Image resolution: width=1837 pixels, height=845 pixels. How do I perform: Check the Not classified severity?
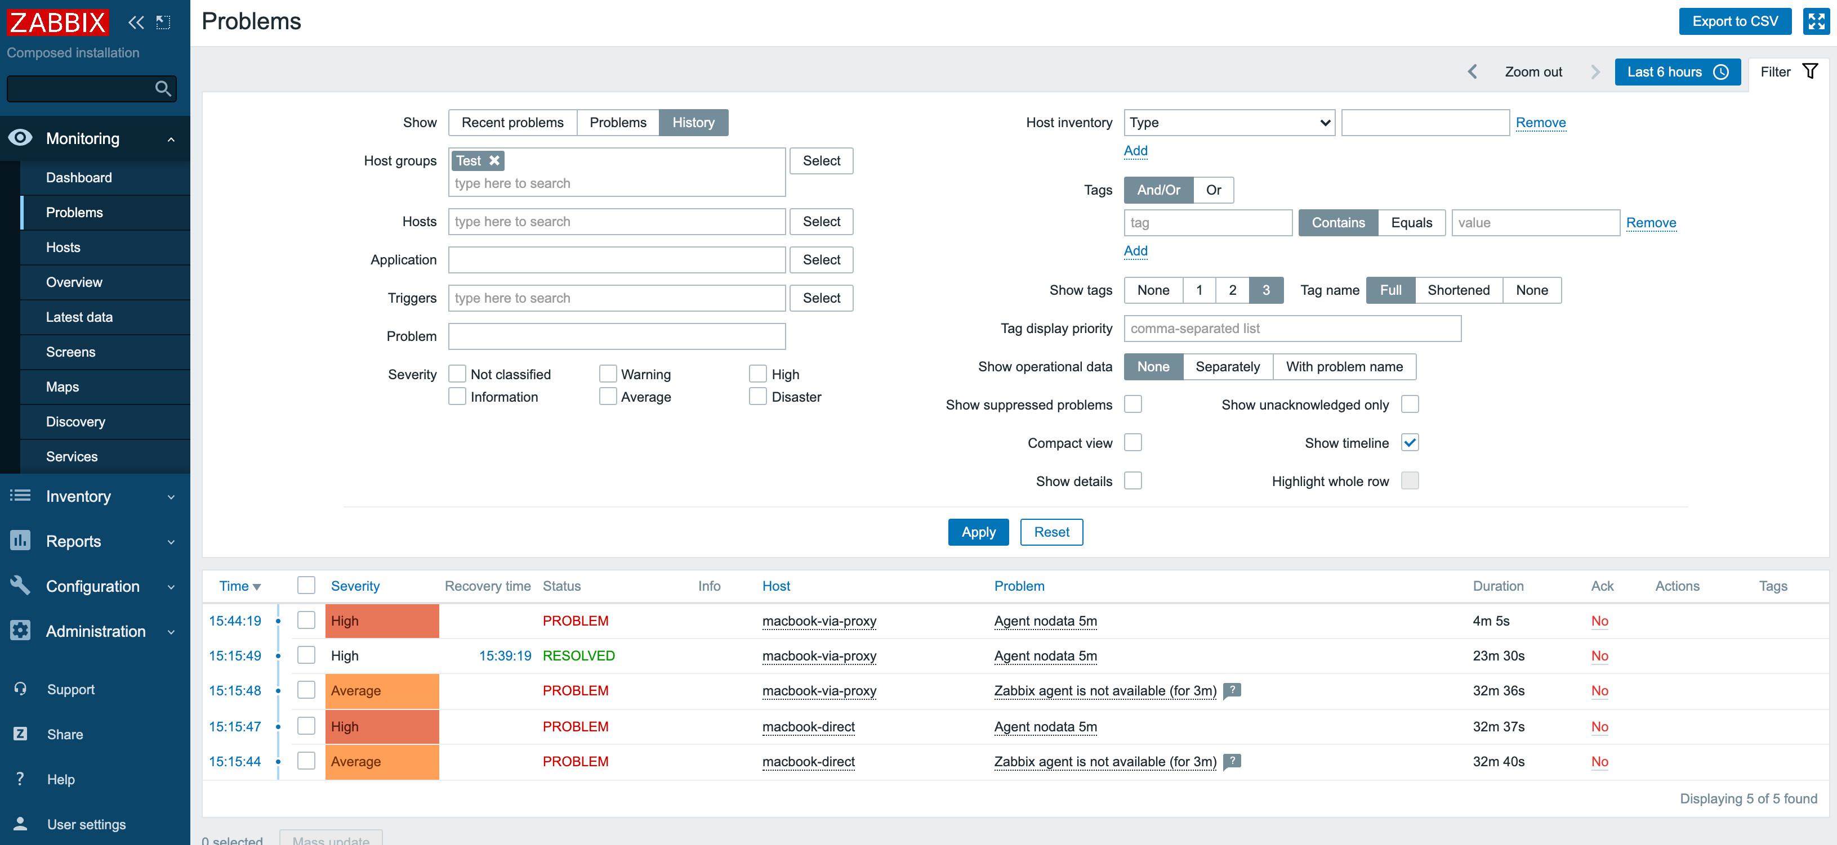point(457,374)
